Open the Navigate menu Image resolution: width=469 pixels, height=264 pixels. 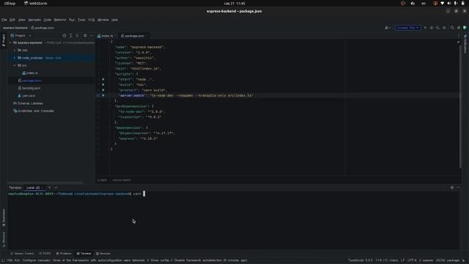tap(34, 20)
